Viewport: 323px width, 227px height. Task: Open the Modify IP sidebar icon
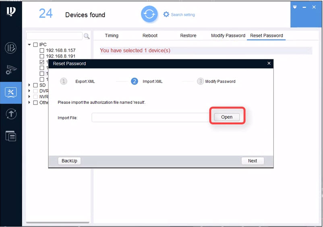tap(11, 48)
